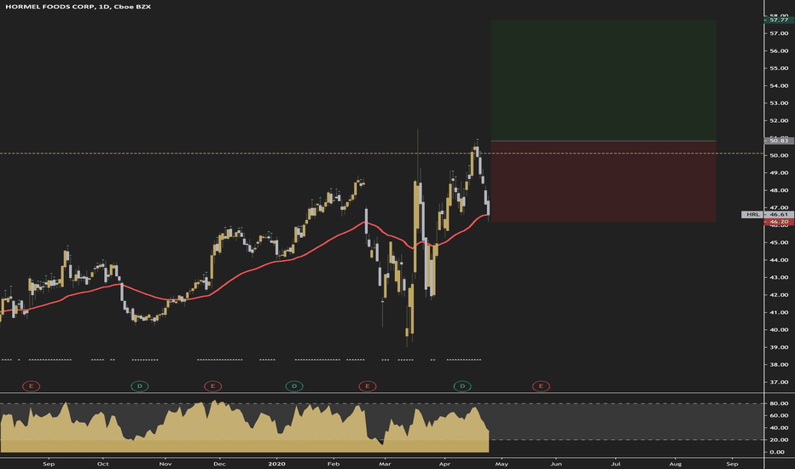Click the 80.00 level on the RSI scale
The image size is (795, 469).
click(x=778, y=403)
